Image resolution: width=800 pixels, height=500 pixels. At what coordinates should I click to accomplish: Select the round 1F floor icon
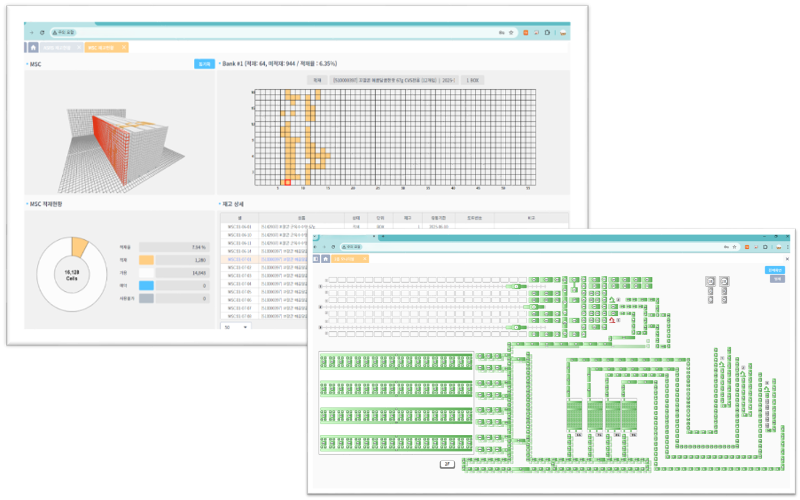[x=710, y=281]
